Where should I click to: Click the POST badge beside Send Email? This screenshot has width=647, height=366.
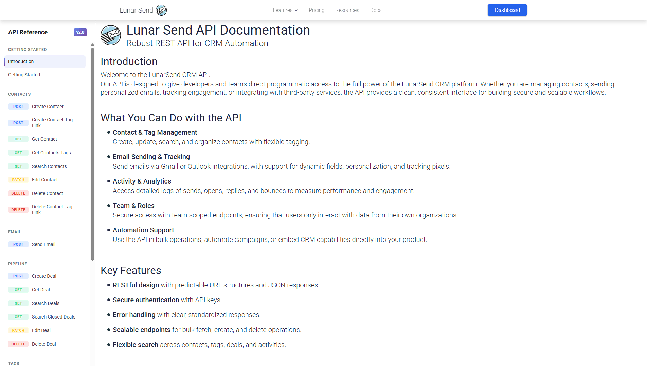18,244
